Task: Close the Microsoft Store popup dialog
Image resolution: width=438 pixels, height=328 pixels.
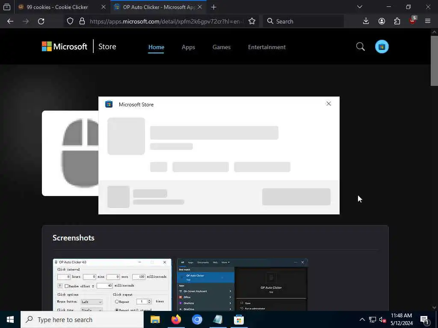Action: (x=328, y=104)
